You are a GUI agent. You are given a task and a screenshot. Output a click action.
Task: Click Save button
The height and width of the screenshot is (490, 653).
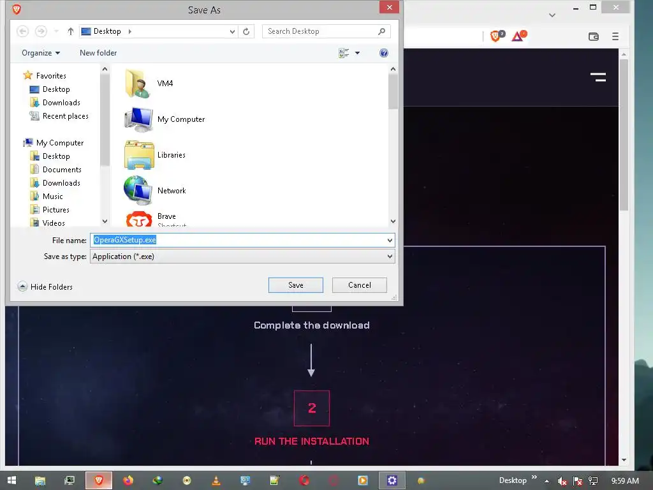point(296,285)
